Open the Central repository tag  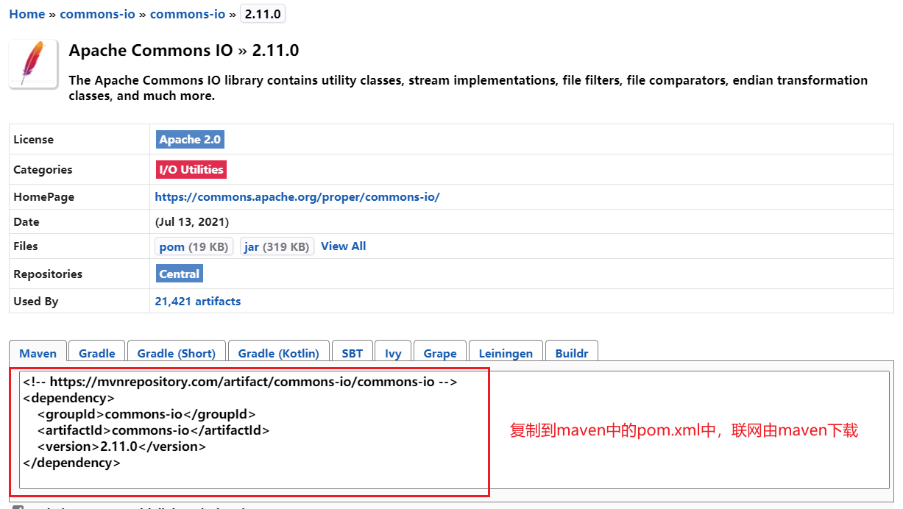click(x=179, y=274)
